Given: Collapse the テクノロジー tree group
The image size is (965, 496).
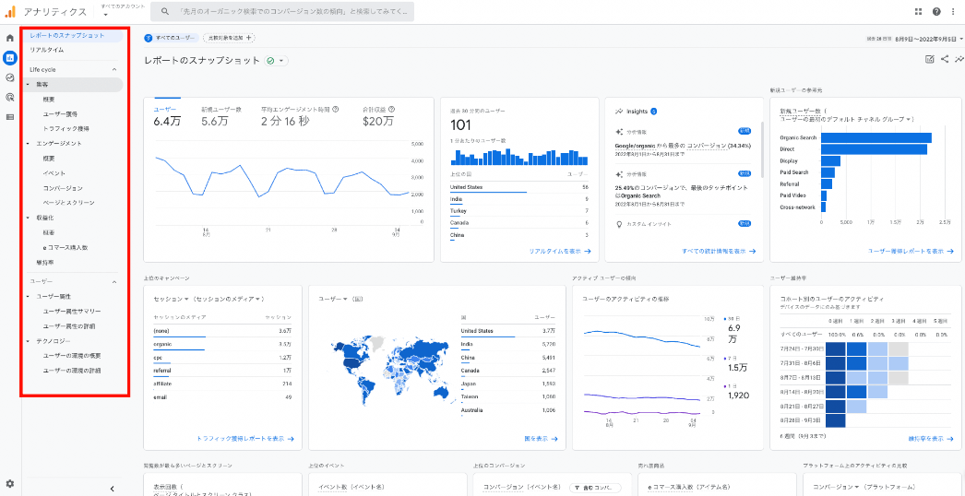Looking at the screenshot, I should [28, 341].
